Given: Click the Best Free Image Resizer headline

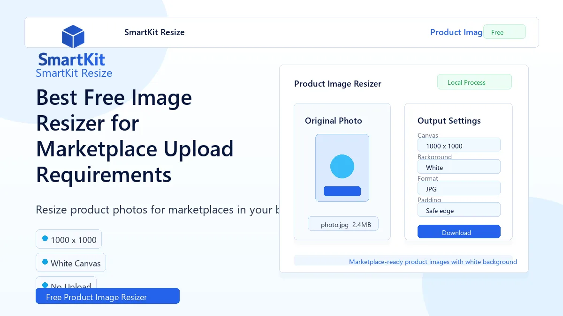Looking at the screenshot, I should [x=135, y=136].
